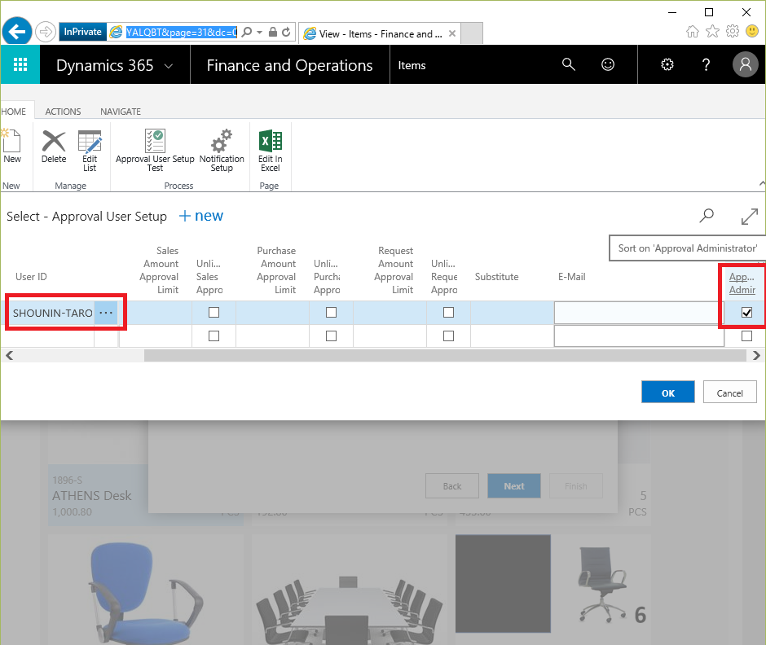Click the search icon in the Select dialog
Screen dimensions: 766x645
point(707,215)
